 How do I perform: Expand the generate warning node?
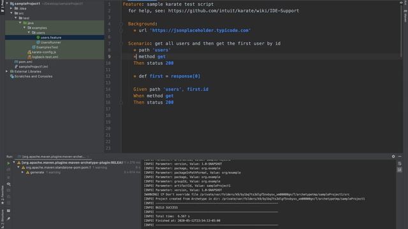coord(23,172)
